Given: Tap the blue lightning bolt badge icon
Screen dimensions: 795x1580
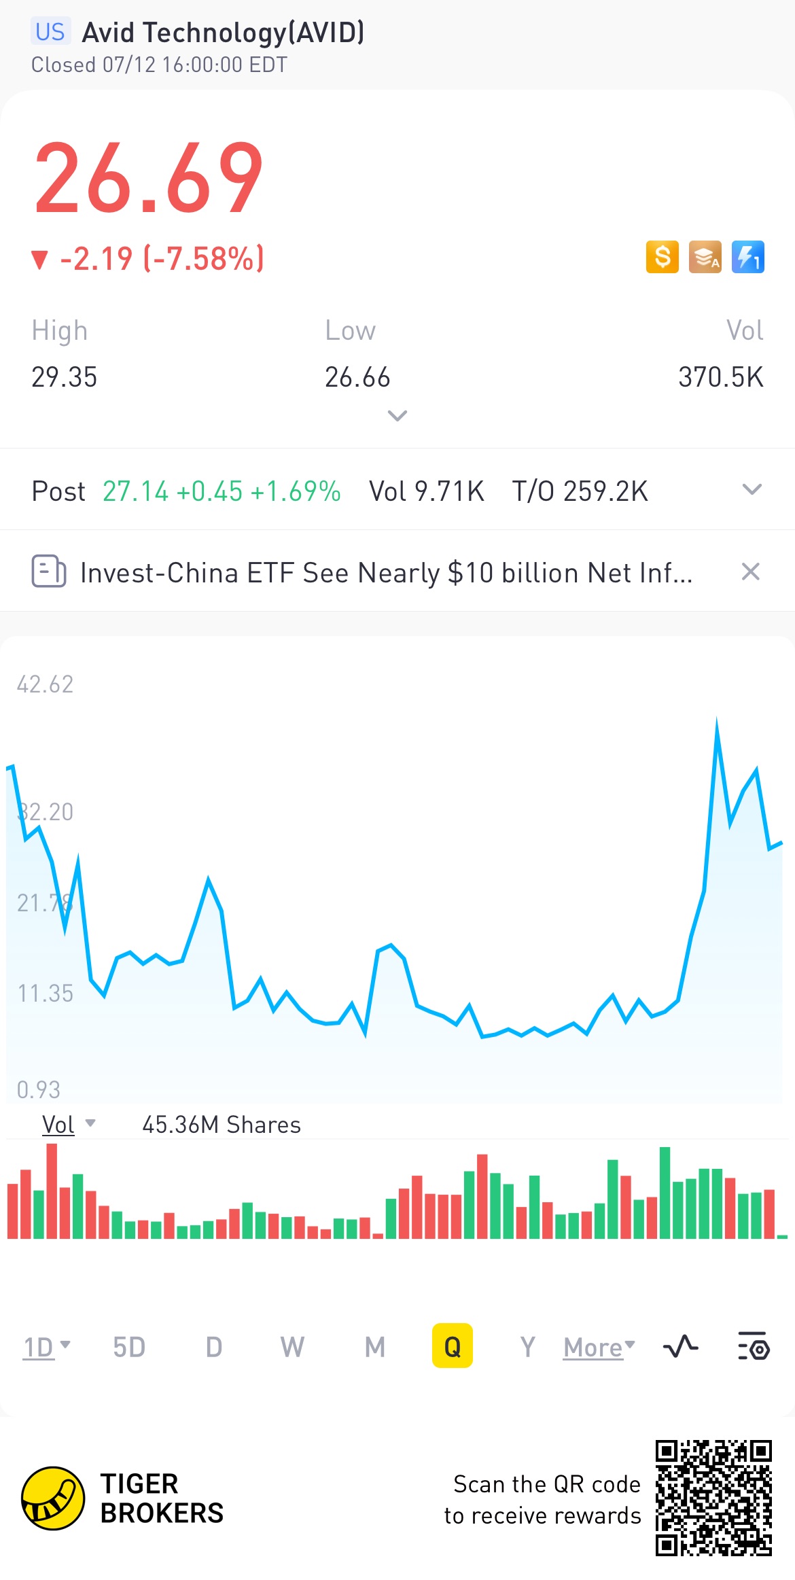Looking at the screenshot, I should pos(747,257).
